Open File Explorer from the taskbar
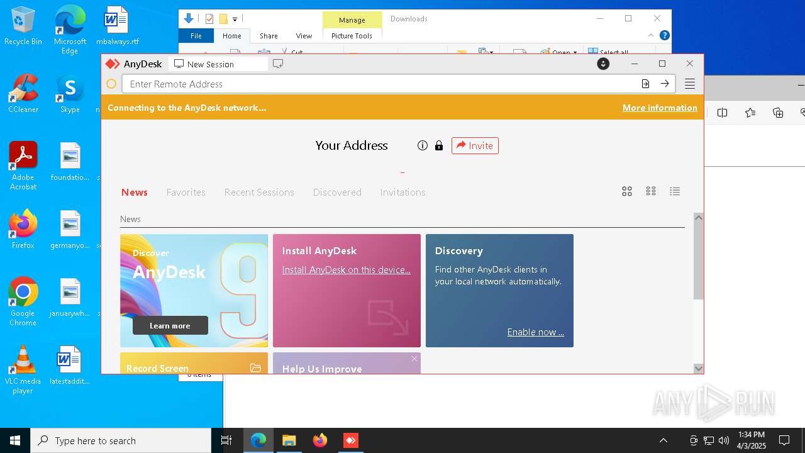 pyautogui.click(x=289, y=440)
